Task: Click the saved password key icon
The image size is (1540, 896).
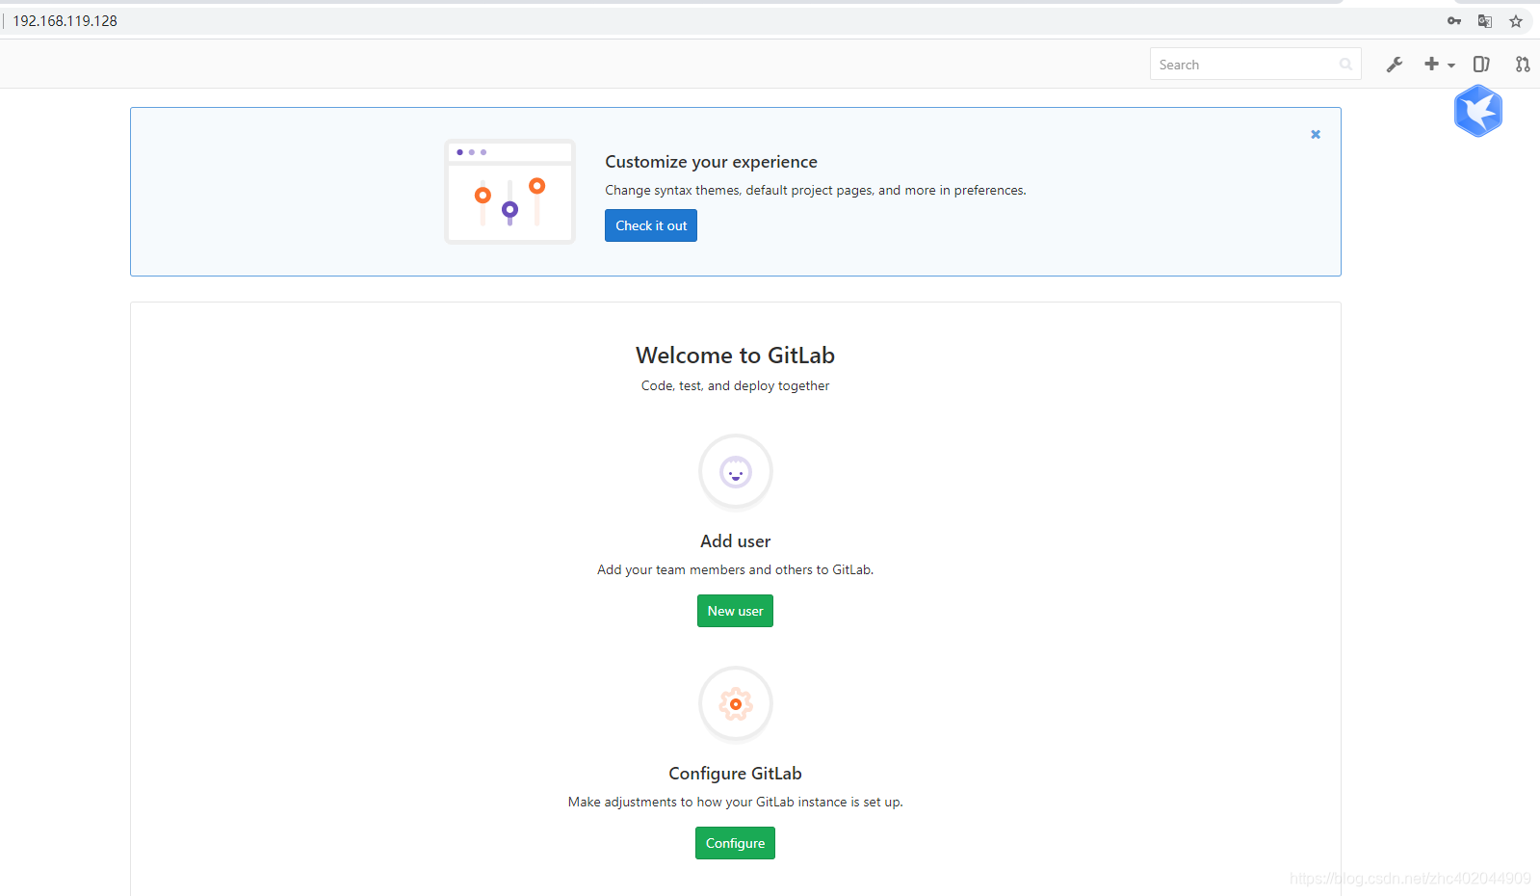Action: (1453, 20)
